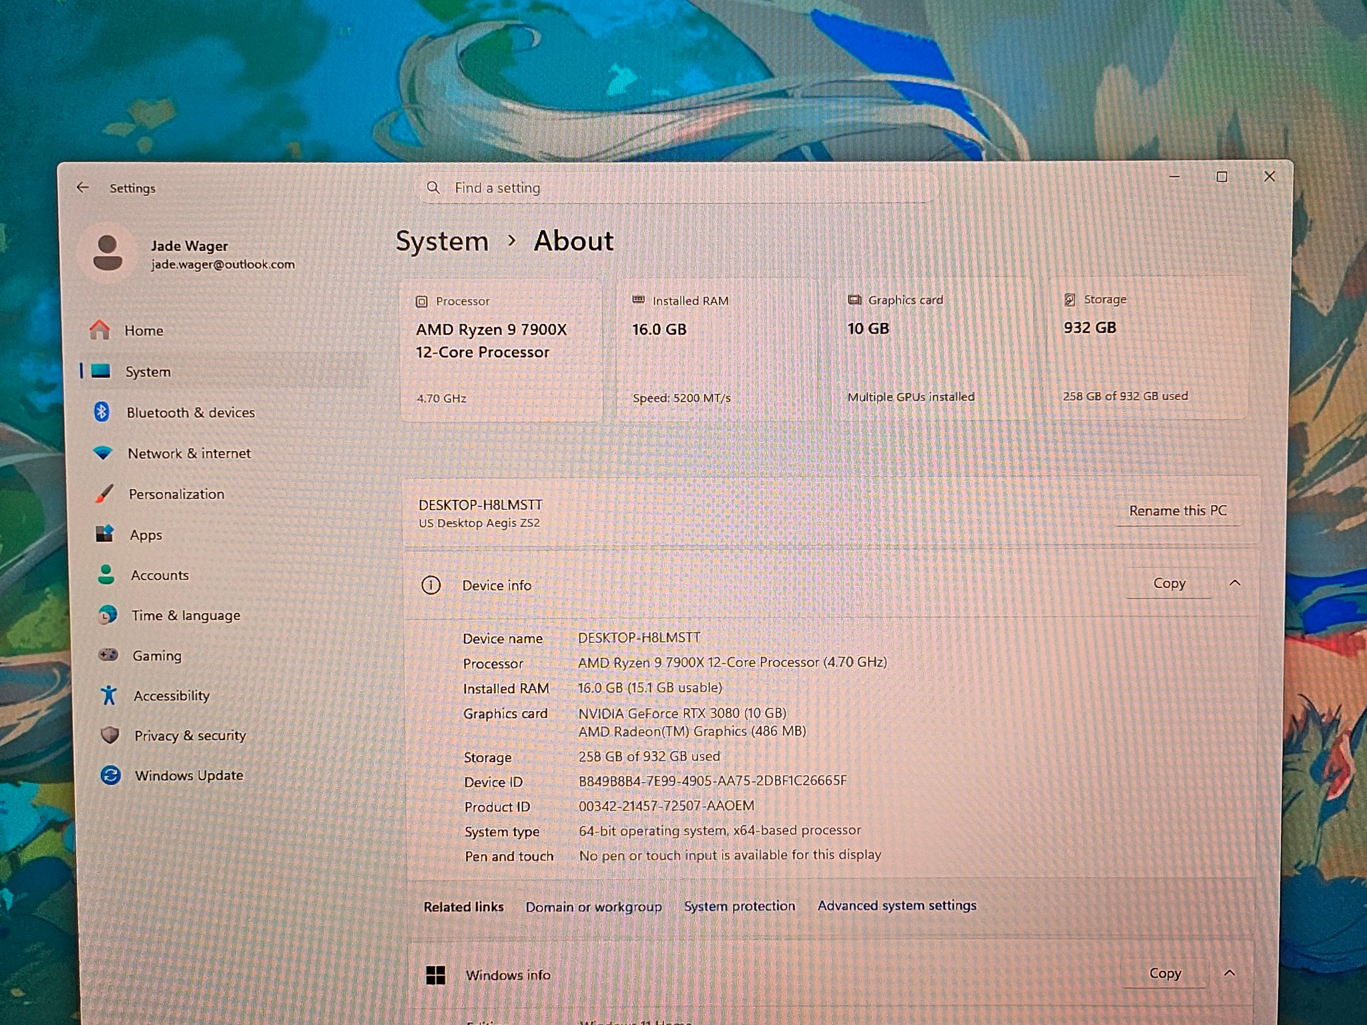Click the Device ID value B849B8B4
Screen dimensions: 1367x1025
(712, 781)
